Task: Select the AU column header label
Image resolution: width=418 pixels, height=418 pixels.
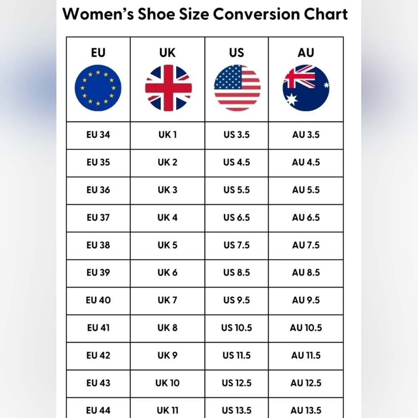Action: pos(306,53)
